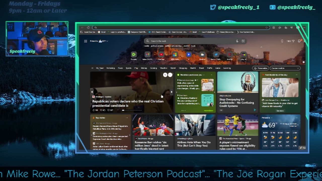Open the Content visible dropdown
The image size is (322, 181).
pyautogui.click(x=285, y=68)
